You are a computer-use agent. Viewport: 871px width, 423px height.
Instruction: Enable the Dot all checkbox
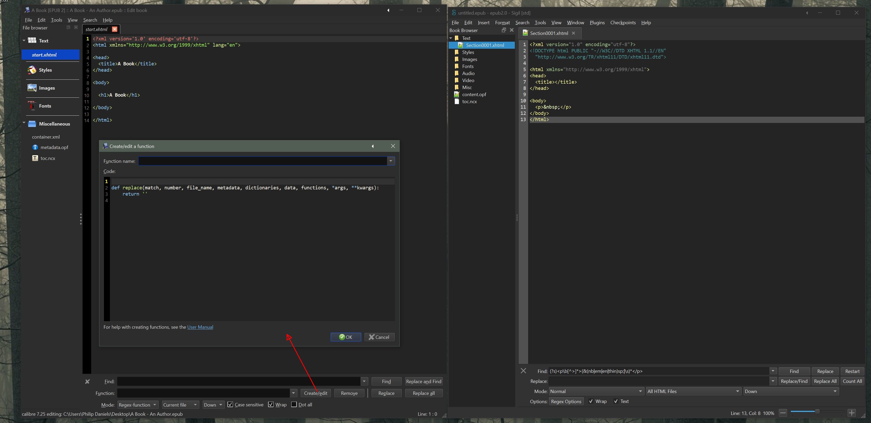pyautogui.click(x=294, y=405)
